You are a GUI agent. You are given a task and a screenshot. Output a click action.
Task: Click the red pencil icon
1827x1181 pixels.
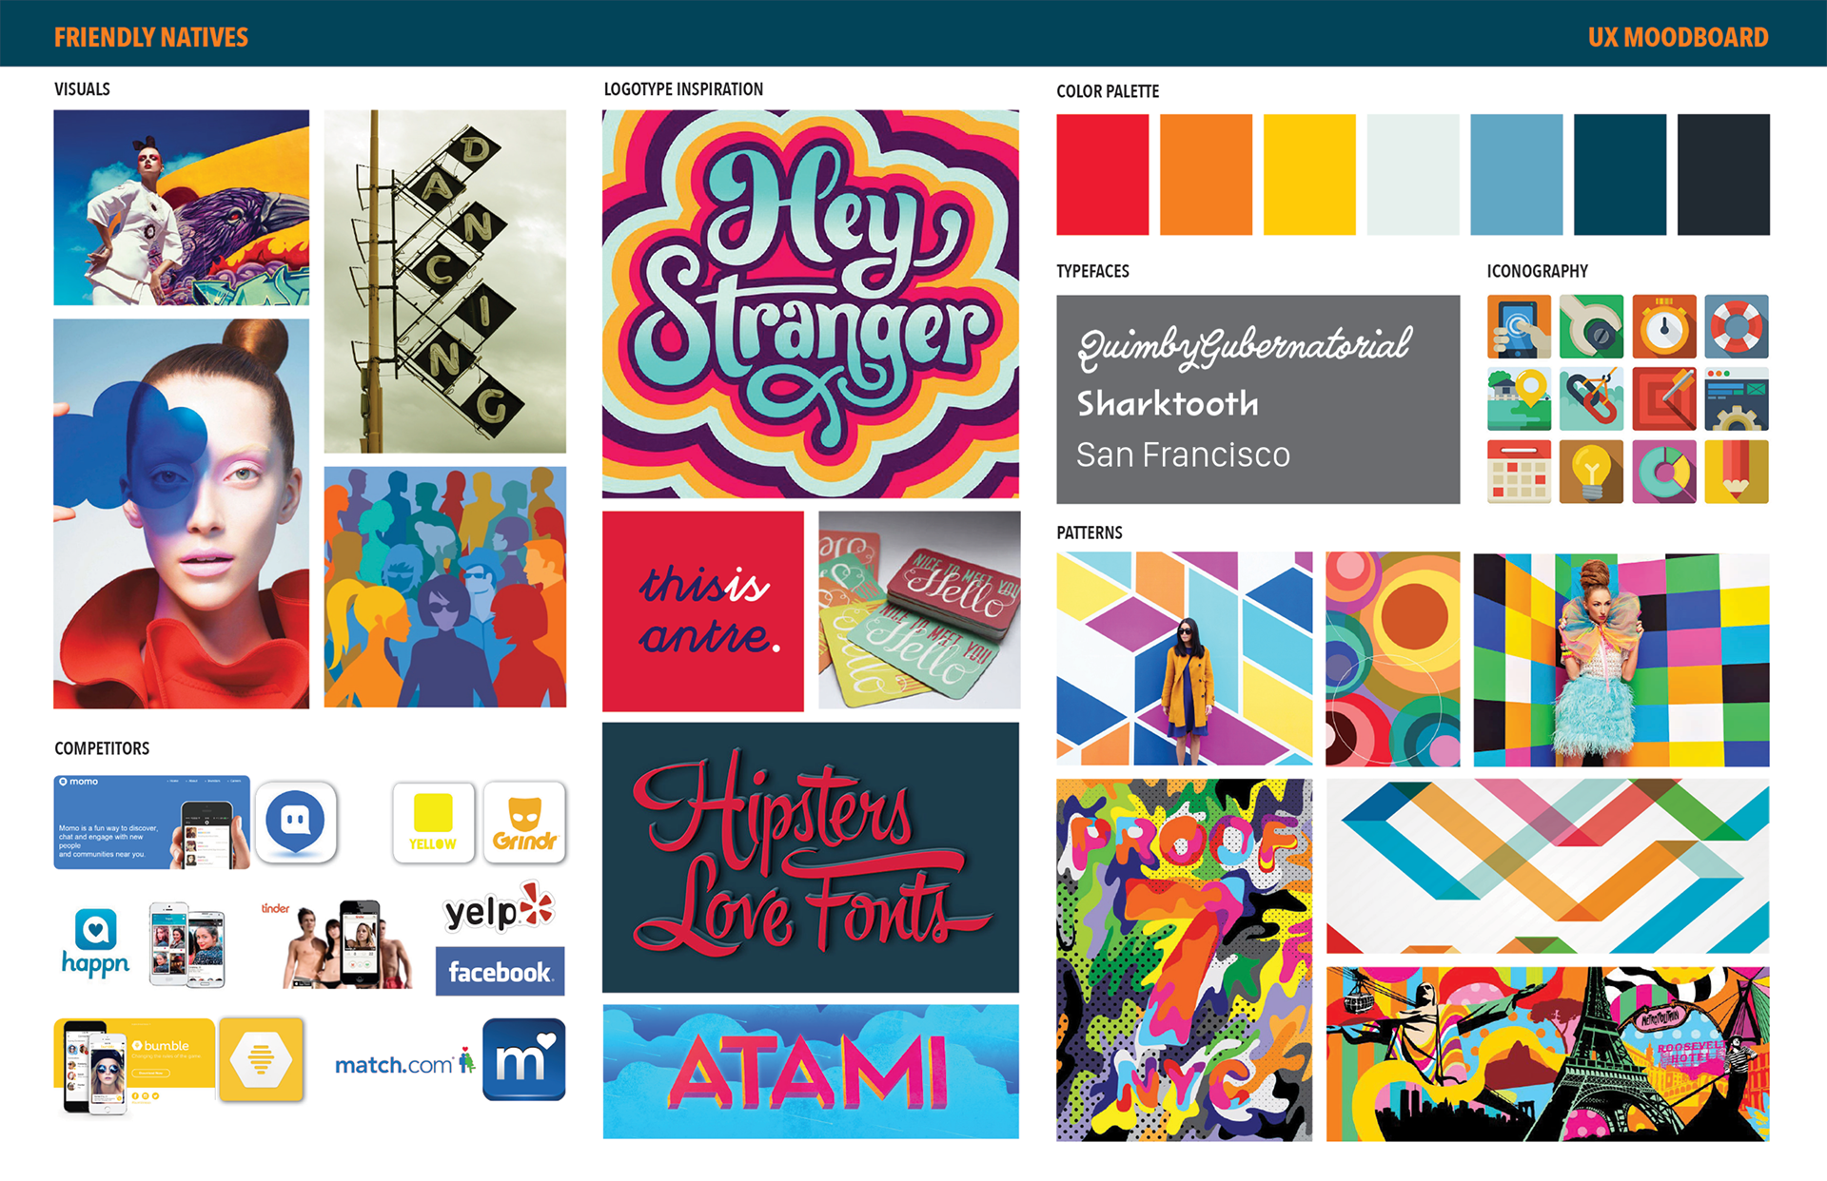tap(1736, 471)
